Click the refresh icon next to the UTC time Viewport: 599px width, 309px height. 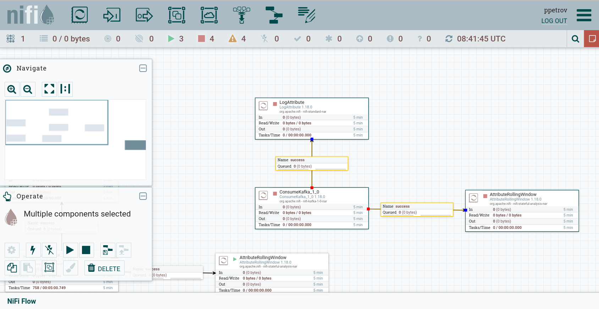[449, 39]
